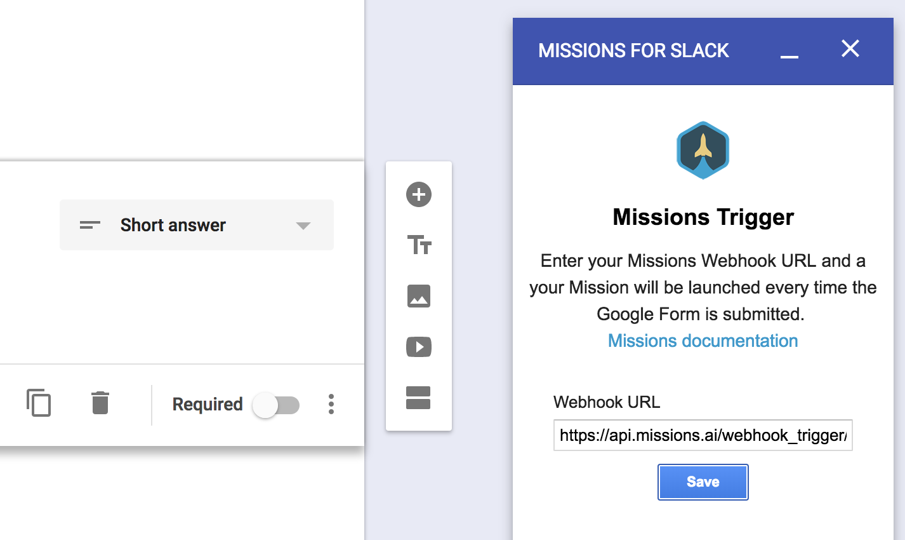The width and height of the screenshot is (905, 540).
Task: Save the webhook URL
Action: click(703, 482)
